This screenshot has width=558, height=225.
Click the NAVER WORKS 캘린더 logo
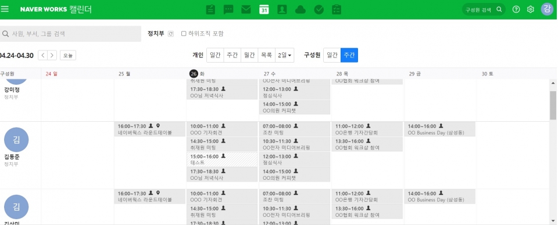(56, 10)
